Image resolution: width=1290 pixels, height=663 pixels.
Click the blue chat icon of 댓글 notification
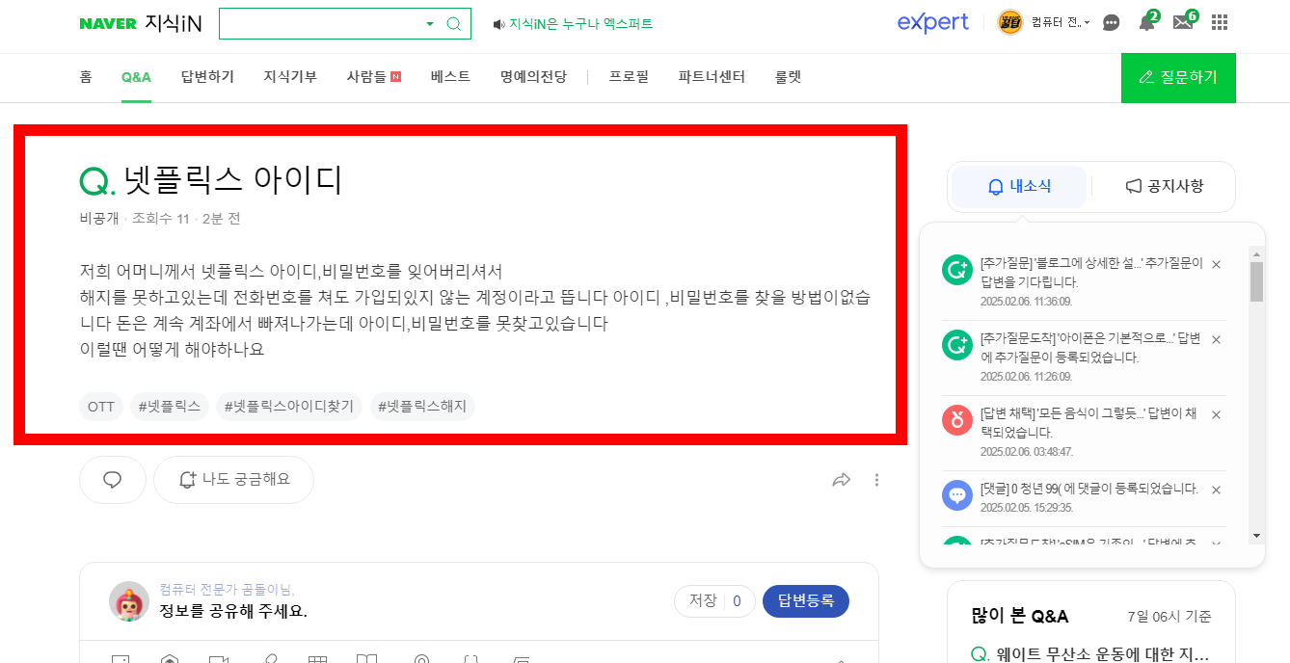(956, 494)
